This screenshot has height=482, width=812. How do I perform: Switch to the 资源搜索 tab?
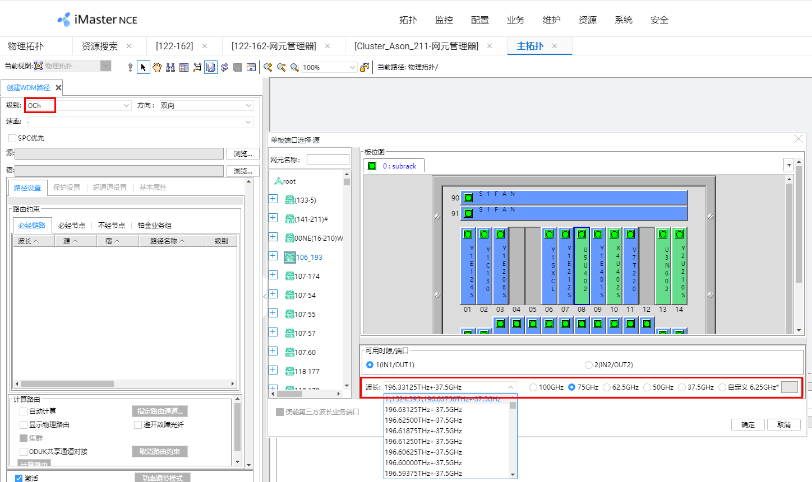pyautogui.click(x=100, y=46)
